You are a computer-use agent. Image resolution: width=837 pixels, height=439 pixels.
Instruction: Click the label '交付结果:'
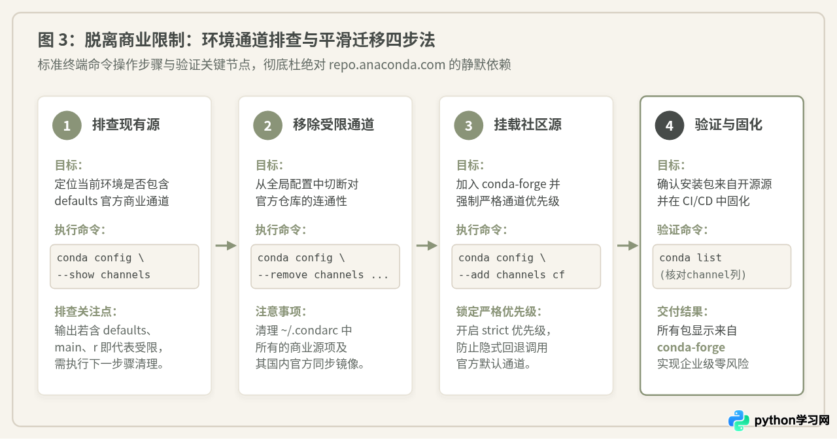(x=682, y=312)
